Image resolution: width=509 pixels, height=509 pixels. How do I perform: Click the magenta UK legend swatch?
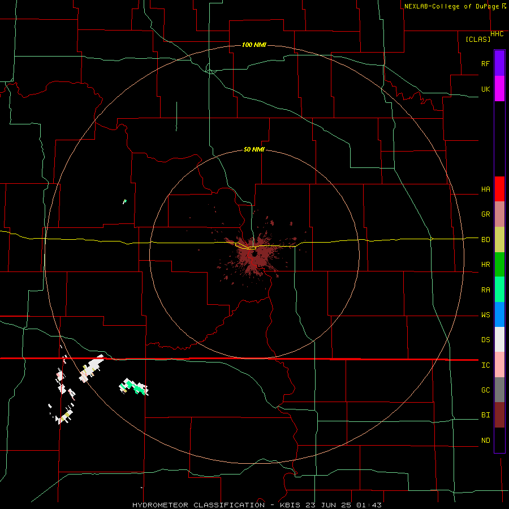[x=499, y=89]
